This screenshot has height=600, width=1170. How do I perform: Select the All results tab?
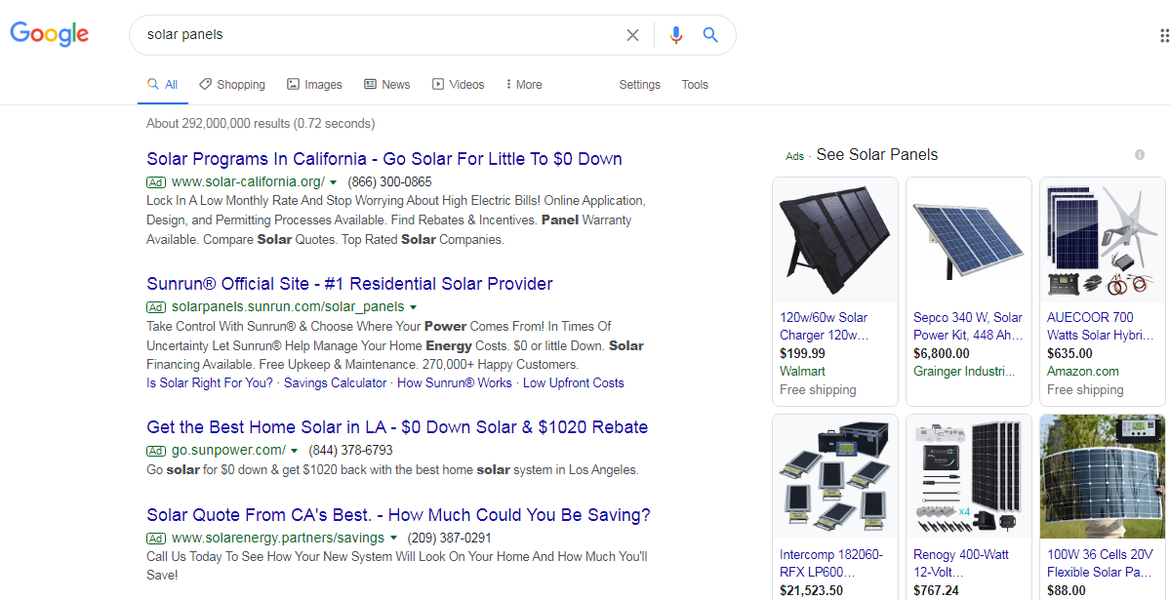pos(163,84)
